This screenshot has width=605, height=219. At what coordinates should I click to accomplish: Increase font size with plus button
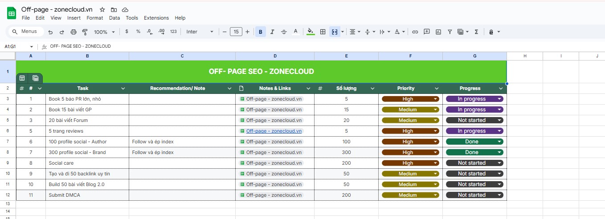pos(247,32)
